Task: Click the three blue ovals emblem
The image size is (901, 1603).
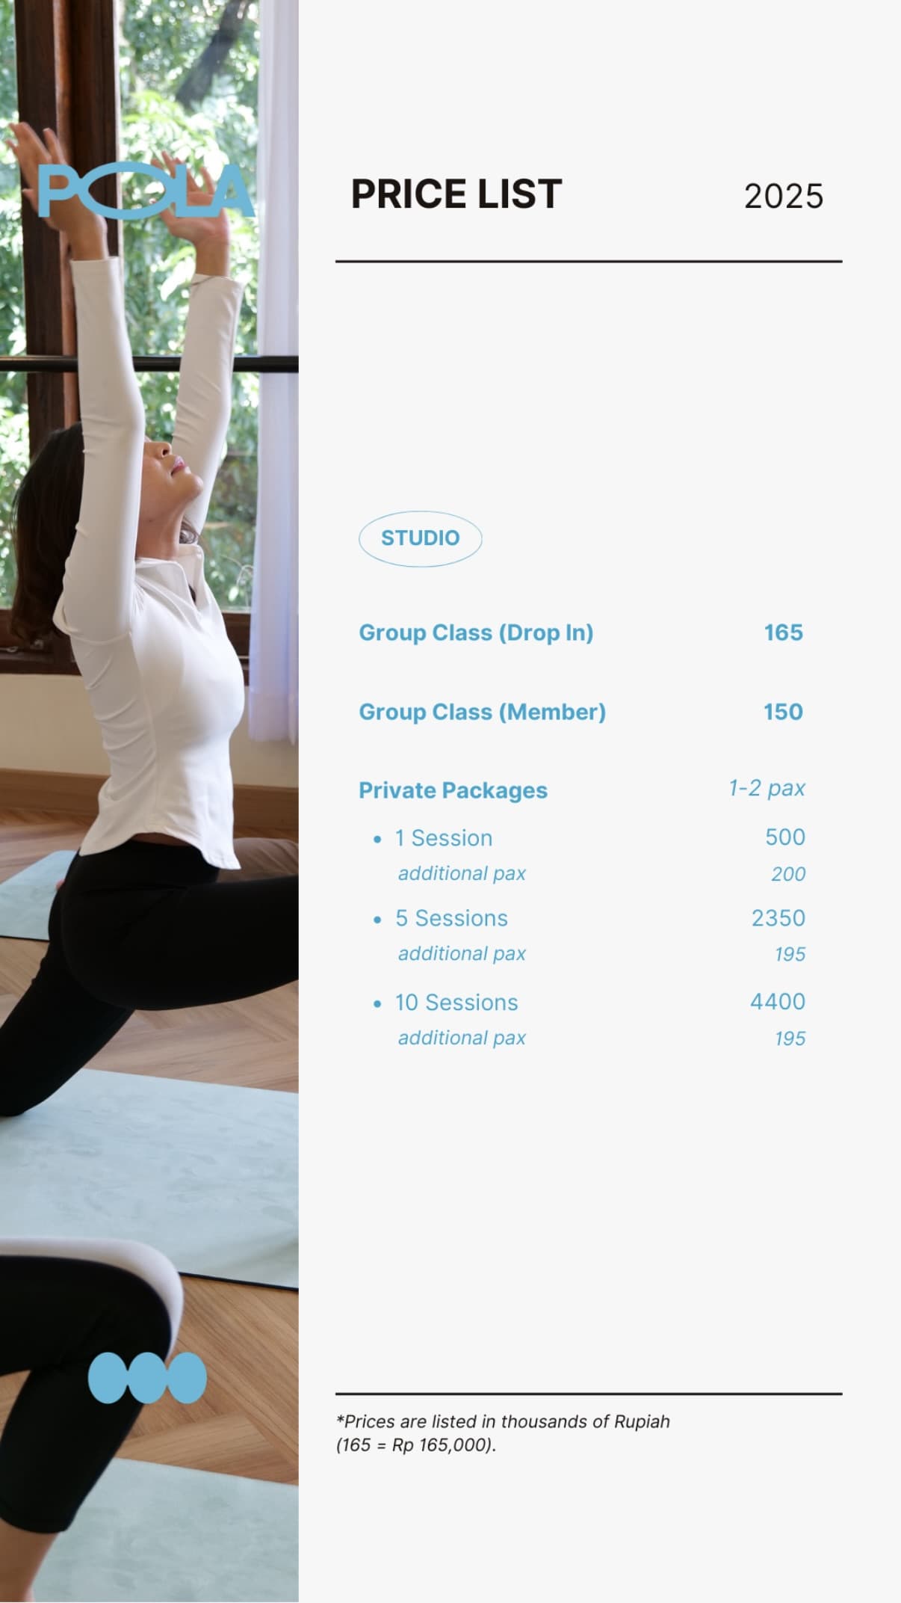Action: click(x=147, y=1377)
